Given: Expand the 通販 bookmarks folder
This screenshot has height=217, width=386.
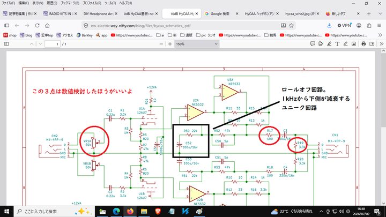Looking at the screenshot, I should click(186, 35).
